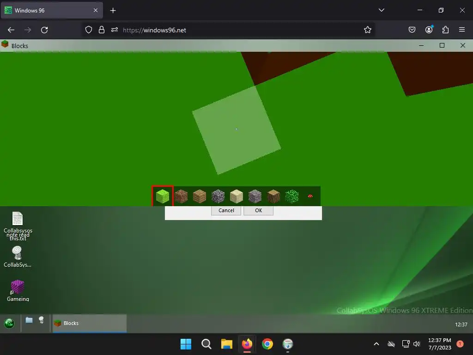This screenshot has width=473, height=355.
Task: Open the Gameing desktop shortcut
Action: 18,291
